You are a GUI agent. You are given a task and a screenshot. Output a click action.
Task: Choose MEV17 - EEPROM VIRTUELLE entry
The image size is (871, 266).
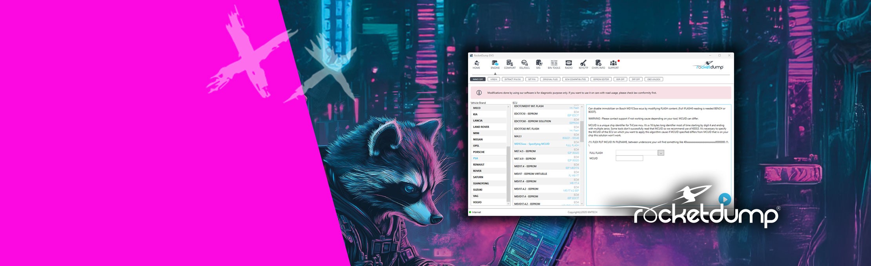click(547, 174)
